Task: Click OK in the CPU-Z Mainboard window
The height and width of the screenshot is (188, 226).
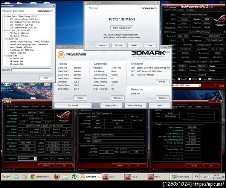Action: click(x=138, y=165)
